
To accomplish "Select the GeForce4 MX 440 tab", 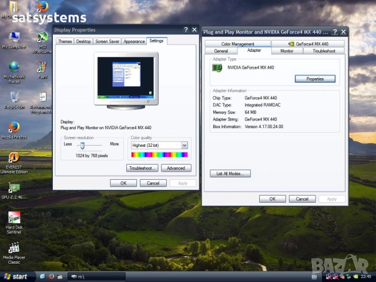I will 308,44.
